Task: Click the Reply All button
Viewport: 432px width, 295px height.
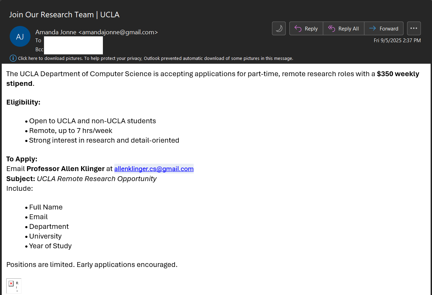Action: coord(344,28)
